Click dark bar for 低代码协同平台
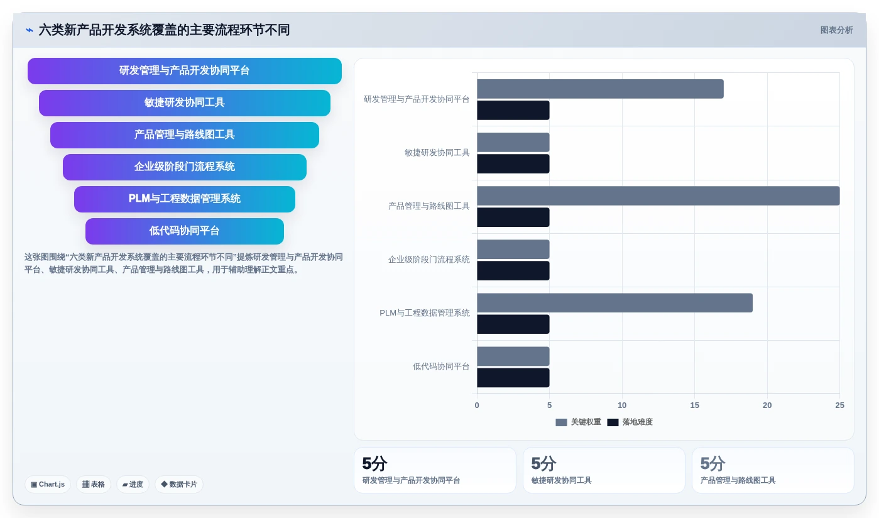This screenshot has height=518, width=879. (x=513, y=378)
